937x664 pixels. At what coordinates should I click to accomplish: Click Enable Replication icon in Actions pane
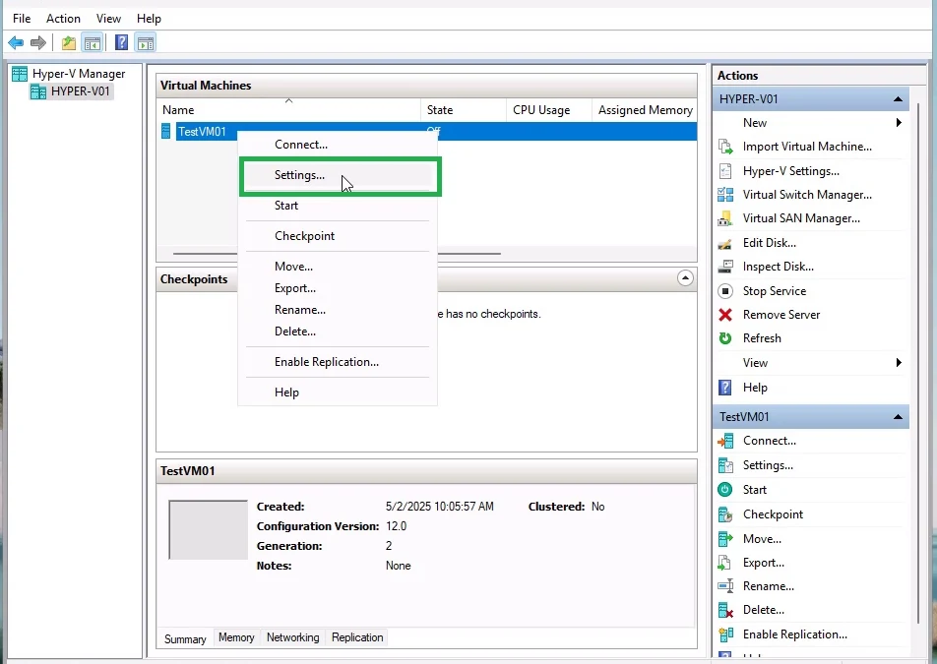(x=724, y=634)
